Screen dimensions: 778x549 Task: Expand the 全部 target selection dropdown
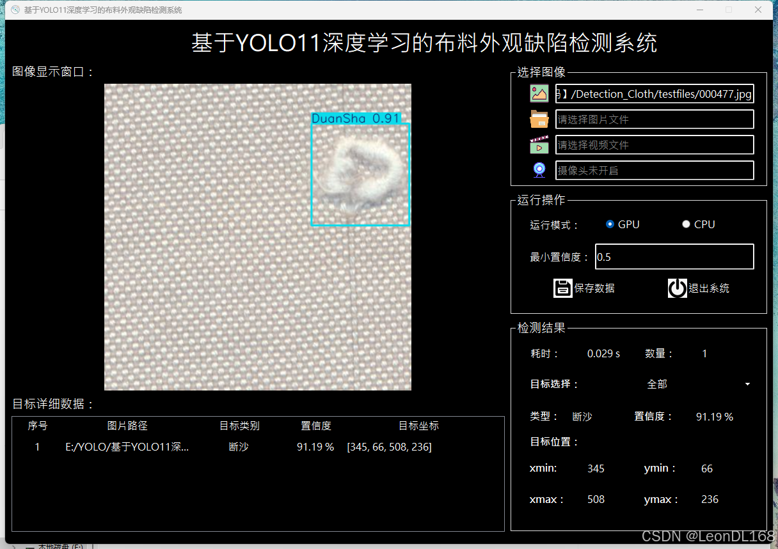[747, 384]
